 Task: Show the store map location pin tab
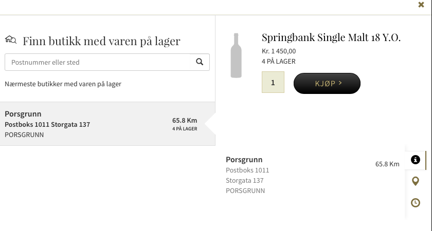pos(416,181)
